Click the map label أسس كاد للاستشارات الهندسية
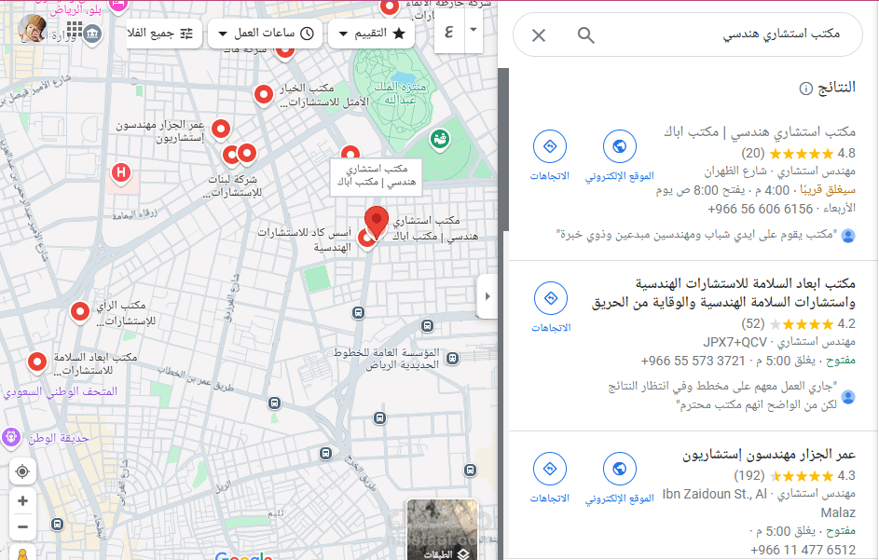The width and height of the screenshot is (879, 560). tap(306, 239)
